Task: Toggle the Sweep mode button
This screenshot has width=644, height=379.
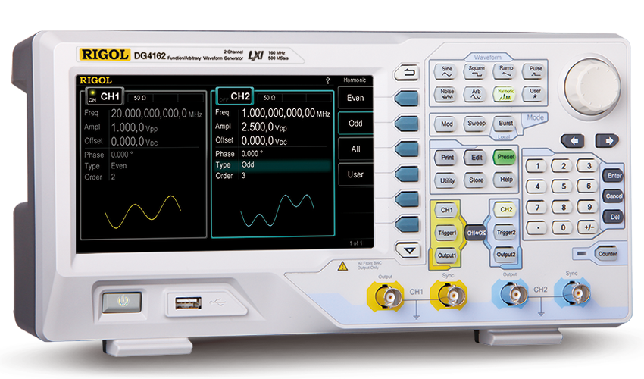Action: point(476,124)
